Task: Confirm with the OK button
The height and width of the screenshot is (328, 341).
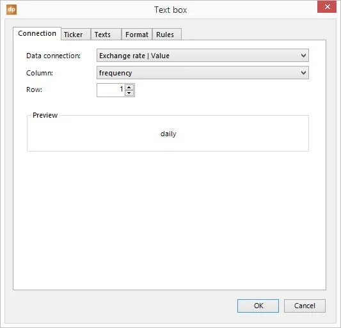Action: 258,306
